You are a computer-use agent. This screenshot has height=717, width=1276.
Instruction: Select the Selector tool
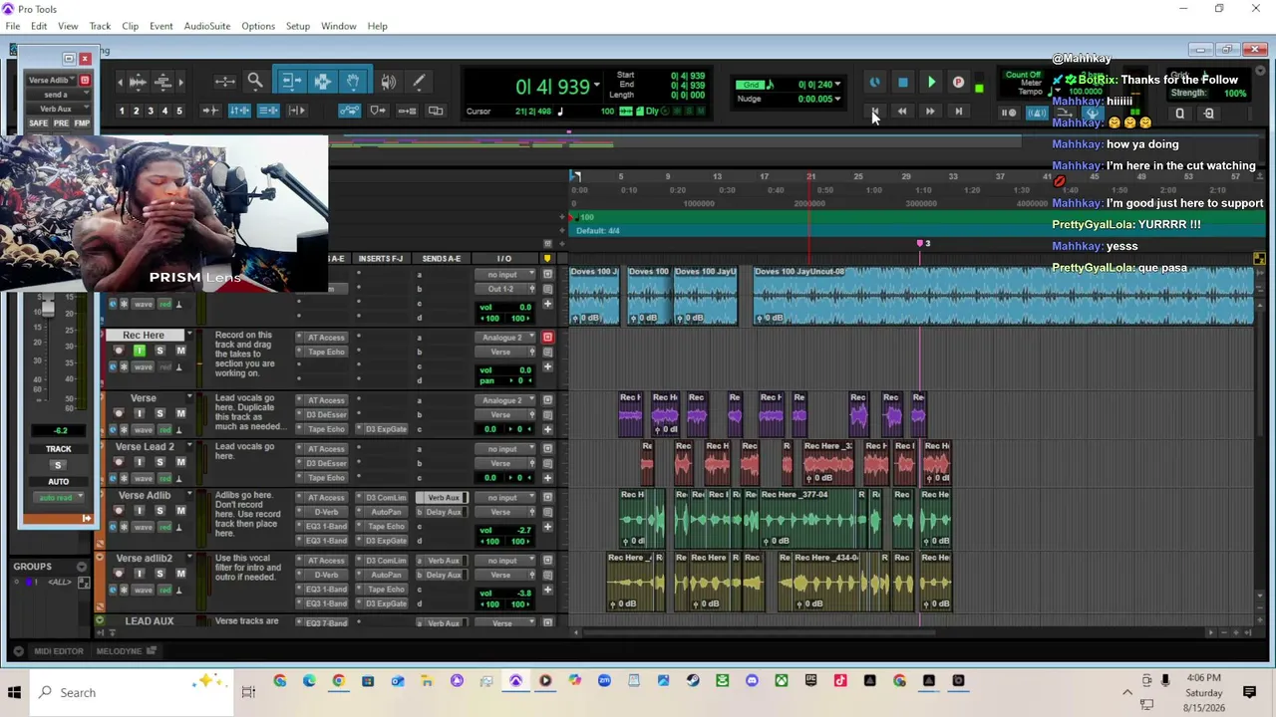tap(322, 82)
